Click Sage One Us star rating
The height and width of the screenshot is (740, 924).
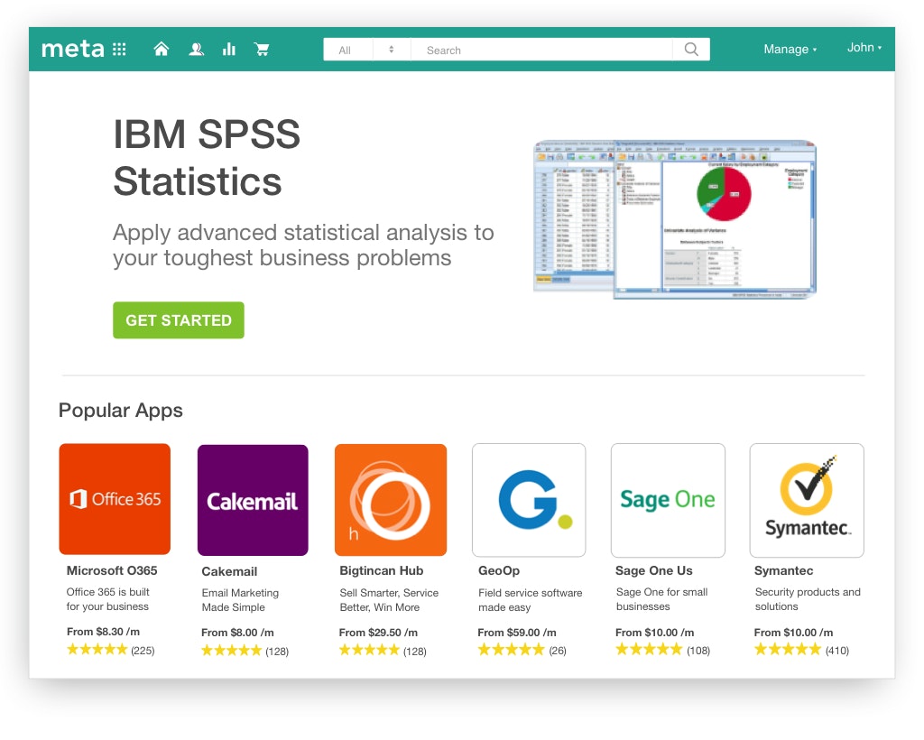point(649,650)
